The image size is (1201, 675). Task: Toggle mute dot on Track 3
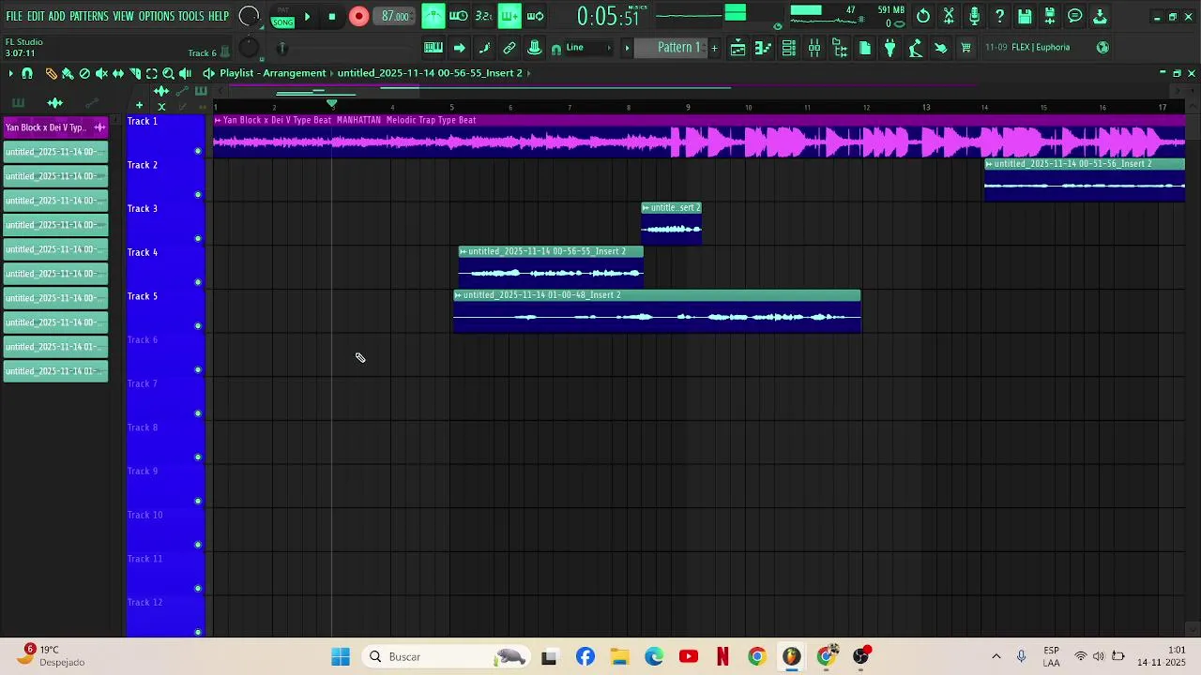point(198,238)
